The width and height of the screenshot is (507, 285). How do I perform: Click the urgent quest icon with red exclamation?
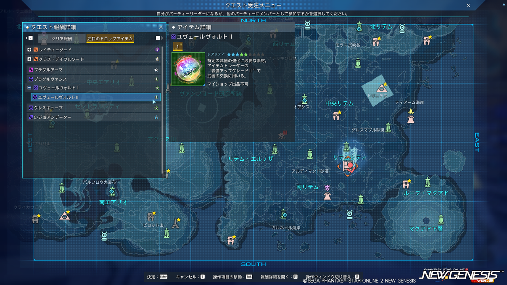click(282, 135)
